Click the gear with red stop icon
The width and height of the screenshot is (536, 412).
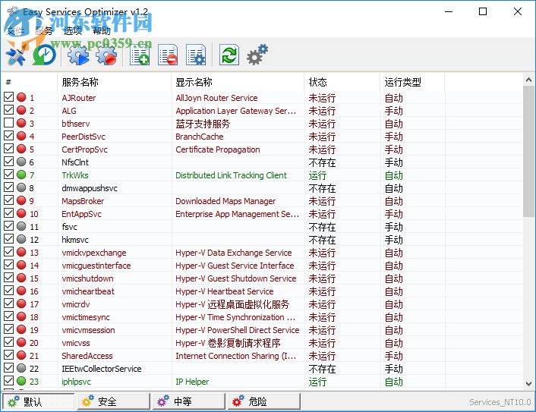point(106,55)
